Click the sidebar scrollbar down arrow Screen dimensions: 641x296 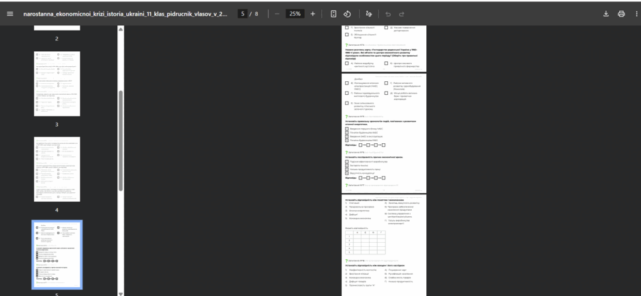click(x=121, y=293)
